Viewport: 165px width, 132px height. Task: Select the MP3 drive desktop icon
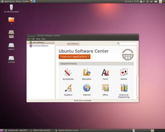(x=11, y=34)
